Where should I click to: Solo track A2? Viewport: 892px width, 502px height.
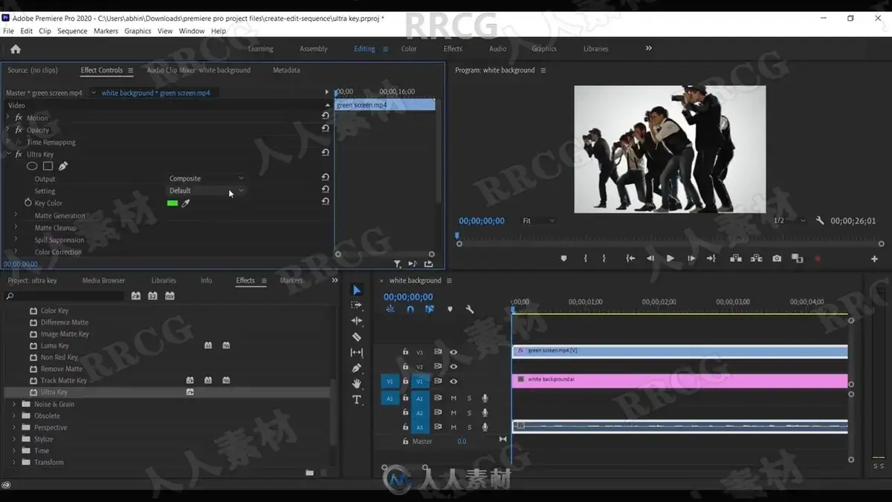click(x=469, y=413)
